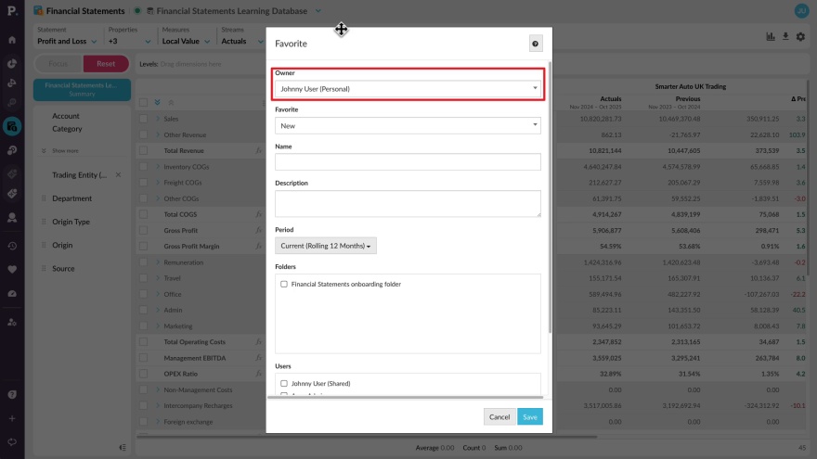The height and width of the screenshot is (459, 817).
Task: Open the Statement Profit and Loss menu
Action: tap(67, 41)
